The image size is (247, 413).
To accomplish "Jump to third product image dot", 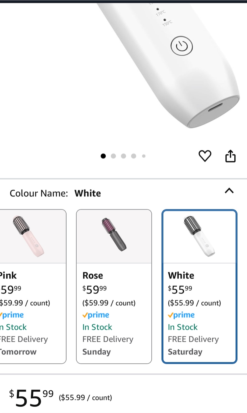I will pyautogui.click(x=123, y=156).
